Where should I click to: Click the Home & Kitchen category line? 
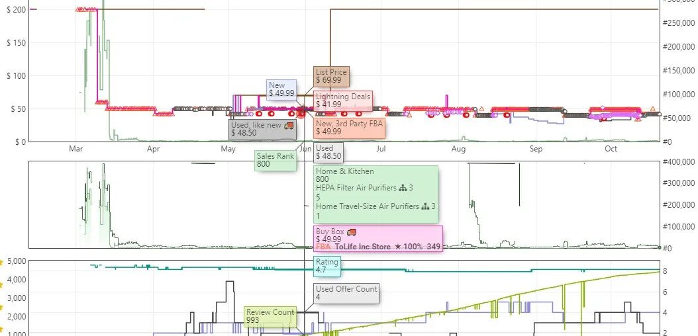[345, 171]
